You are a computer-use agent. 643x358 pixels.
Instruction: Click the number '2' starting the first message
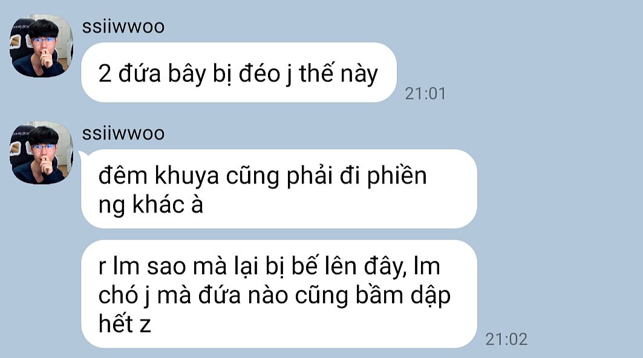(105, 74)
